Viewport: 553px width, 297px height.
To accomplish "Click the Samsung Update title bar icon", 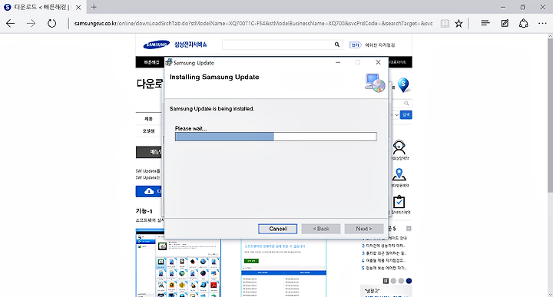I will pos(169,63).
